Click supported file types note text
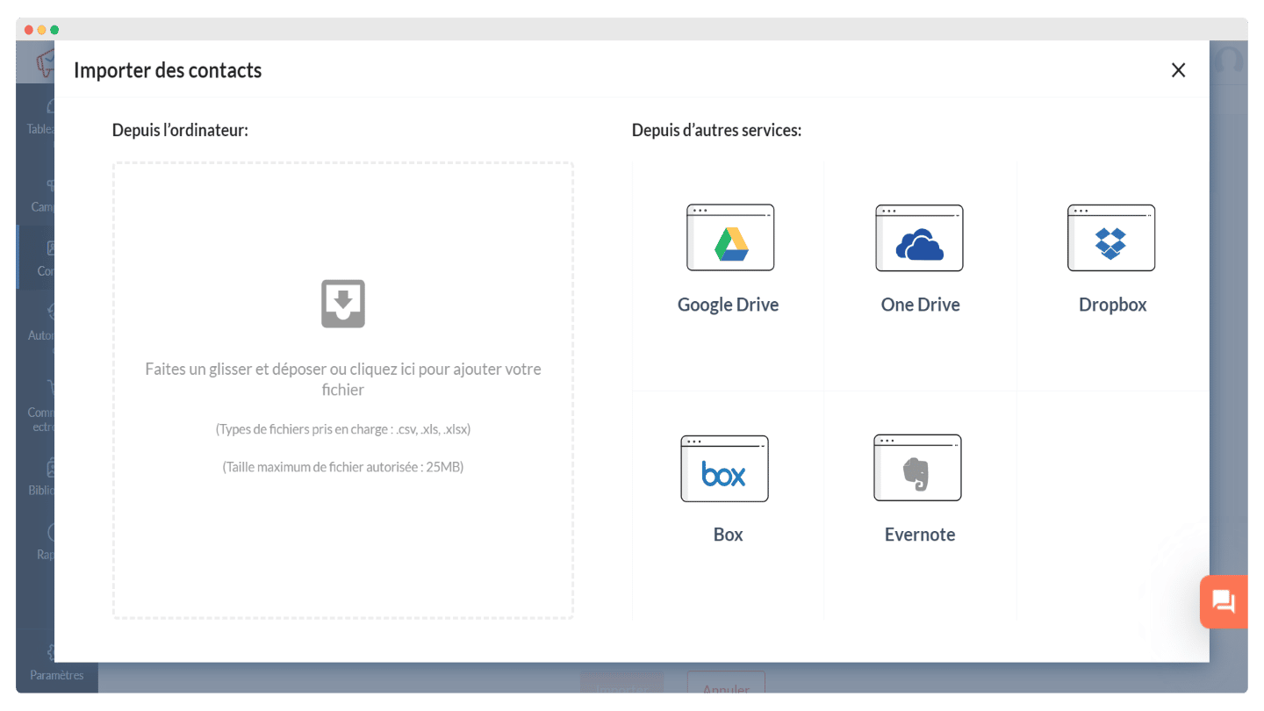This screenshot has width=1264, height=711. [343, 429]
